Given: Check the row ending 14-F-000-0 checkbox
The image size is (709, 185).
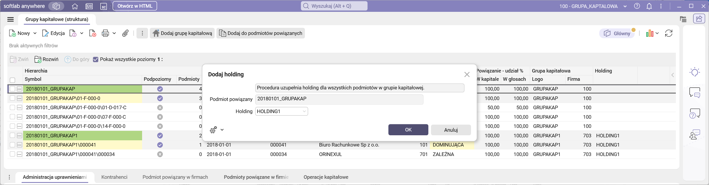Looking at the screenshot, I should [x=12, y=126].
